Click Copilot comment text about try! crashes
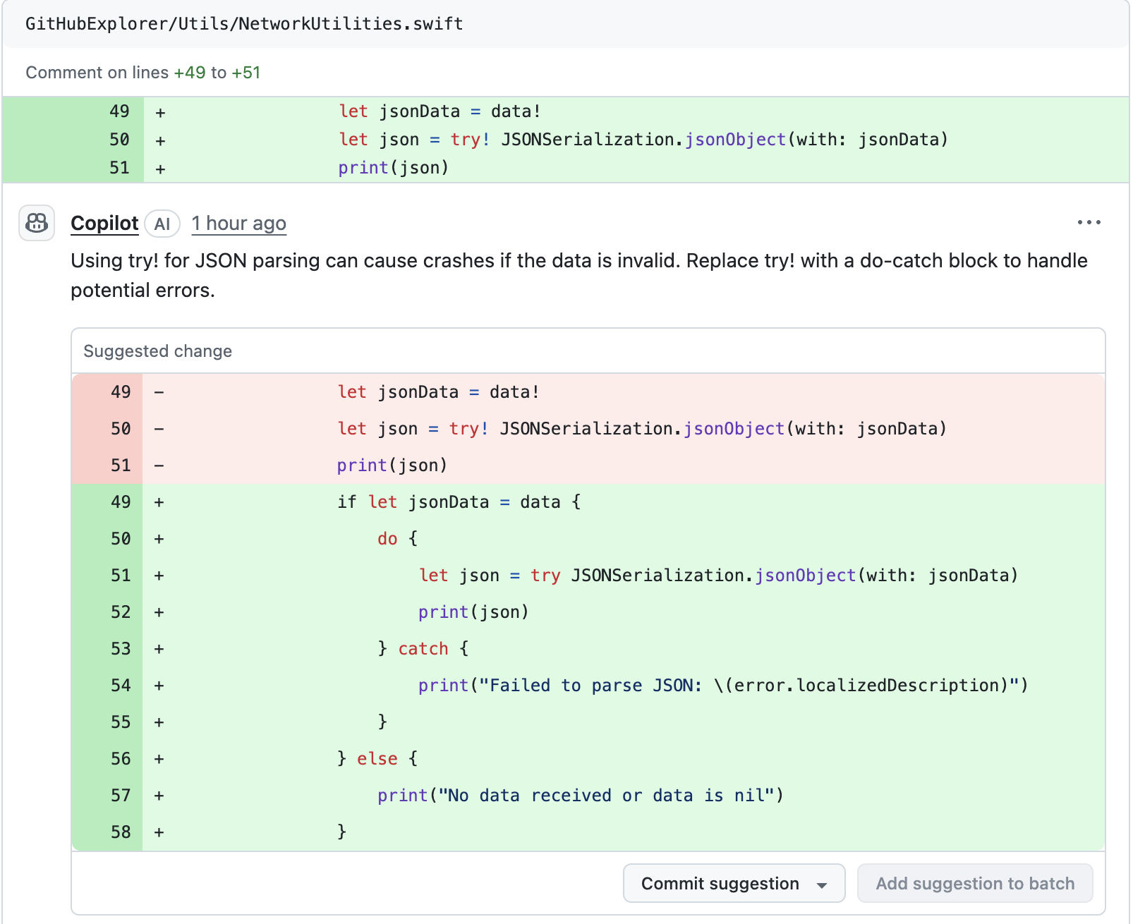Viewport: 1133px width, 924px height. [578, 275]
